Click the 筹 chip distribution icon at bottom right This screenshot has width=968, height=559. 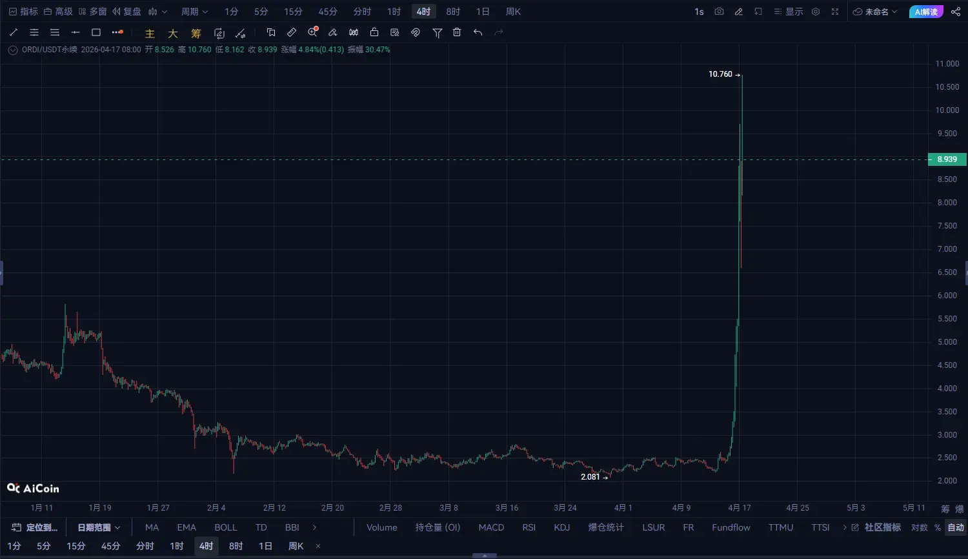click(x=945, y=509)
